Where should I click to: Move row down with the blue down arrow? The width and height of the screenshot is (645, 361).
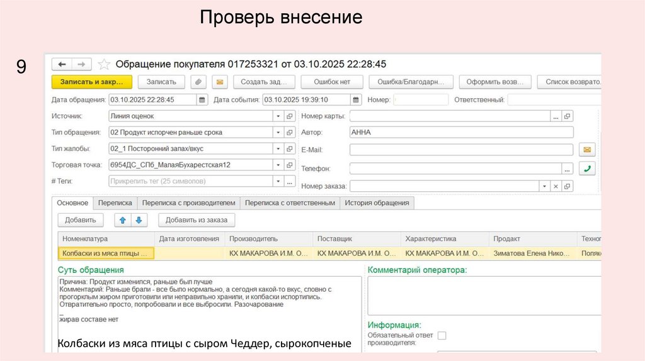[139, 220]
